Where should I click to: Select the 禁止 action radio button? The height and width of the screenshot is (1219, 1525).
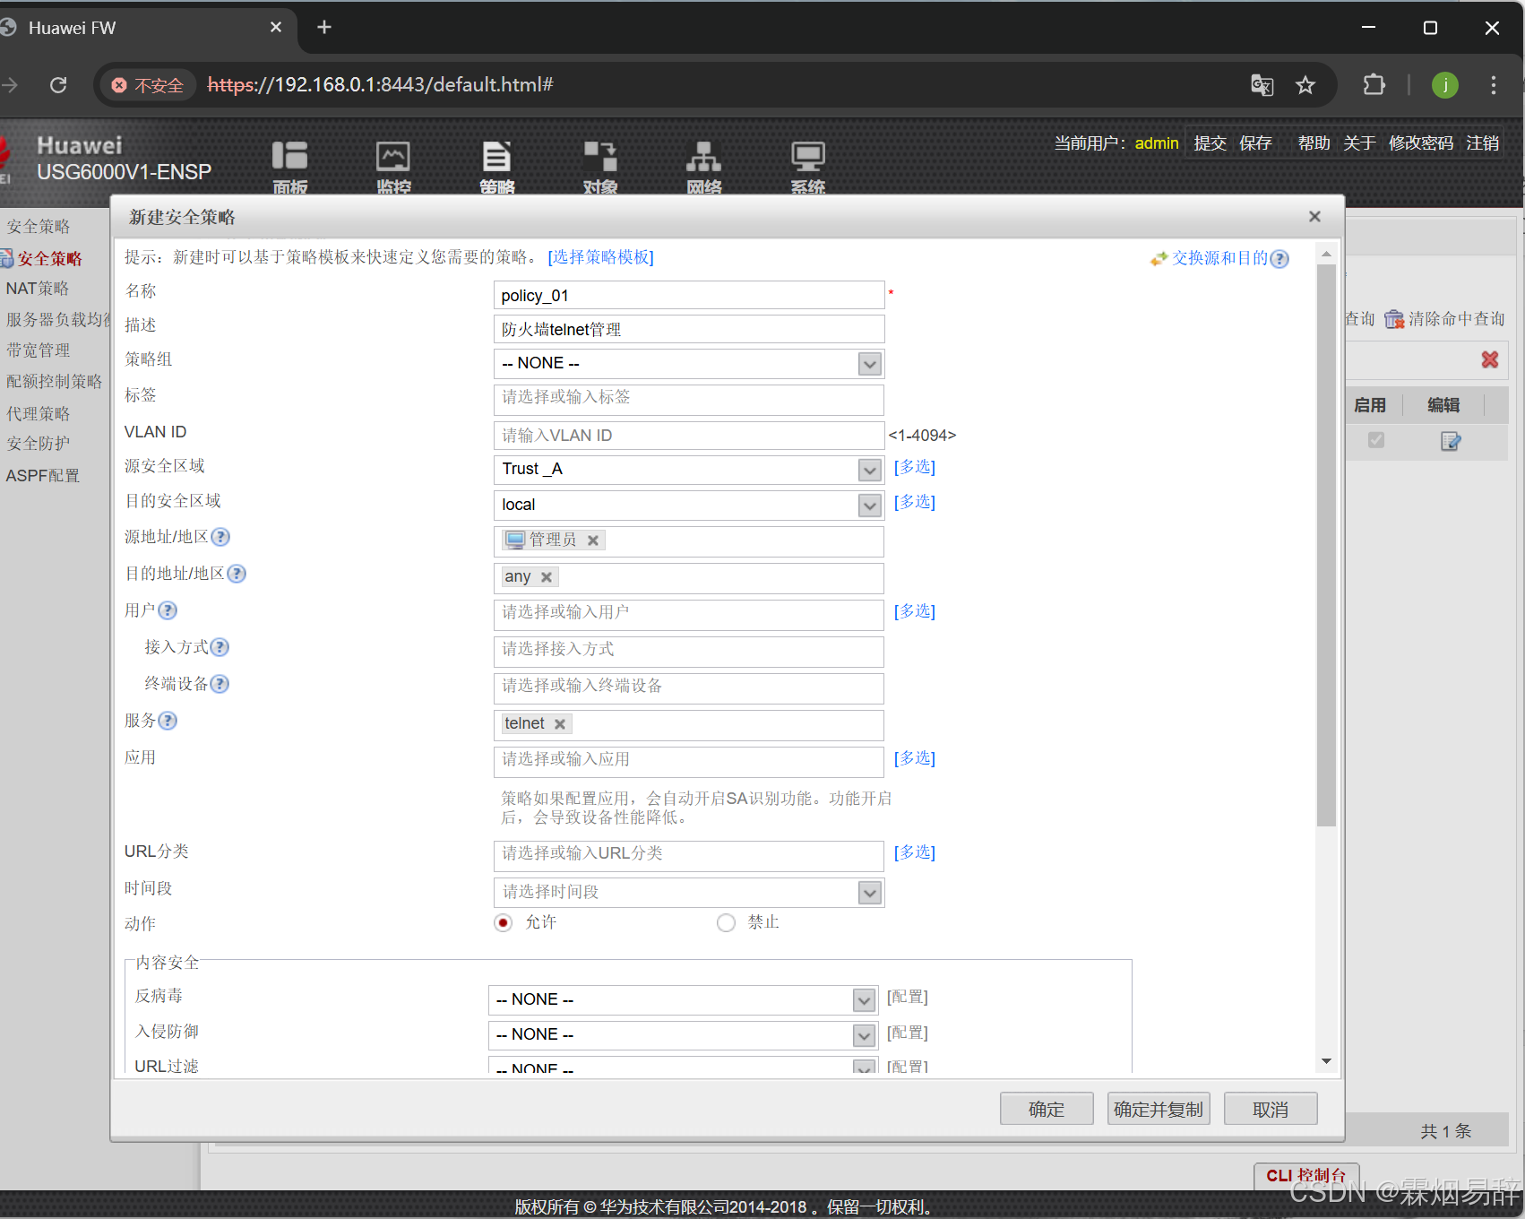726,922
